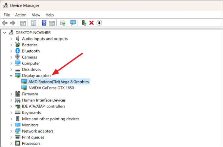Click the Properties toolbar icon
This screenshot has height=147, width=223.
point(33,23)
